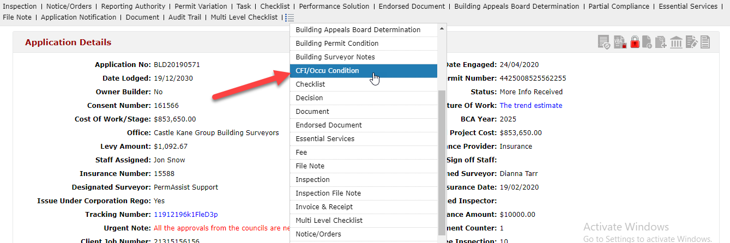Choose Building Surveyor Notes in the list
Viewport: 730px width, 243px height.
click(x=364, y=57)
